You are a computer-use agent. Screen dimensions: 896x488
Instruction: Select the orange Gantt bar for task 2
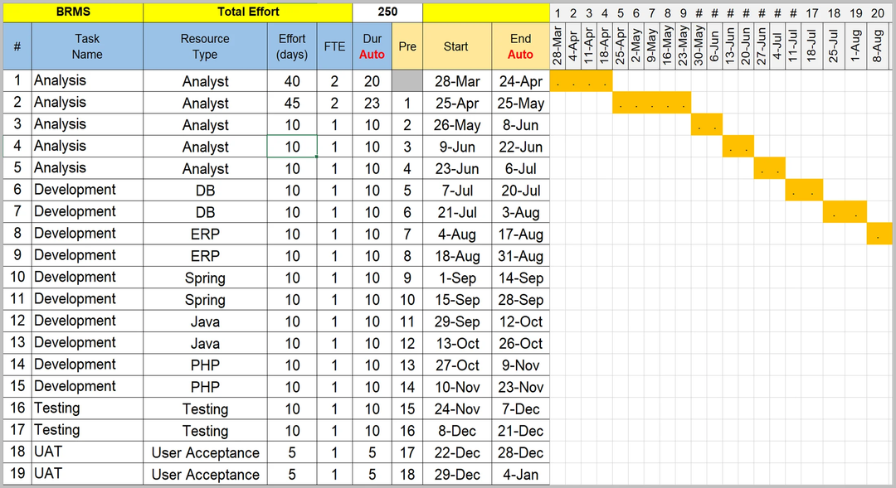point(652,103)
